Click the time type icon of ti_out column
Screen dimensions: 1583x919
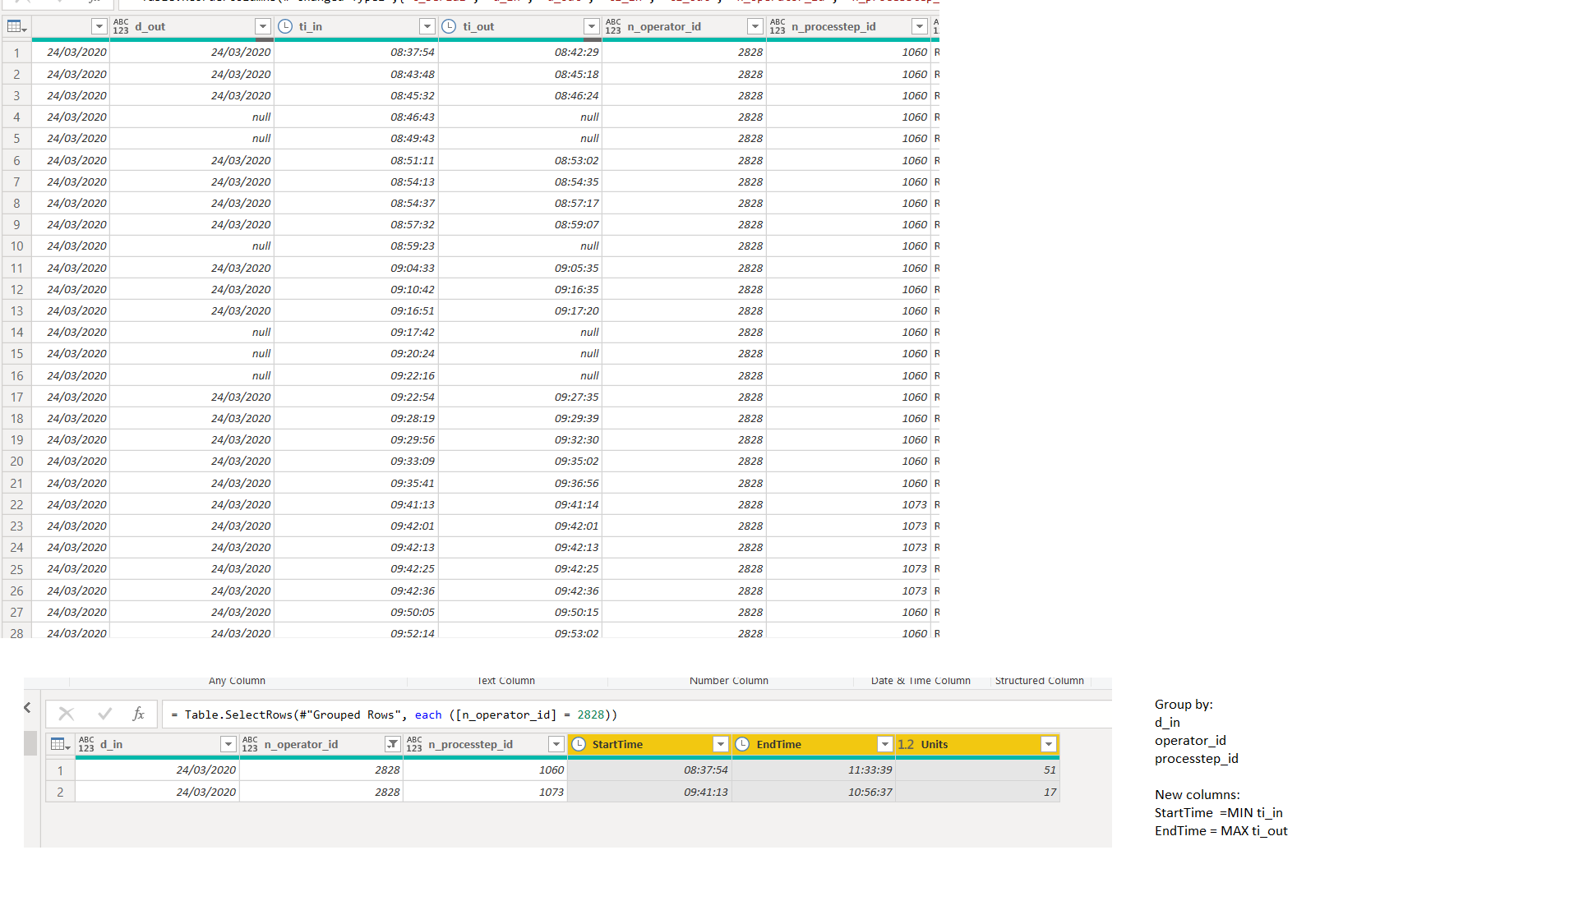tap(449, 27)
